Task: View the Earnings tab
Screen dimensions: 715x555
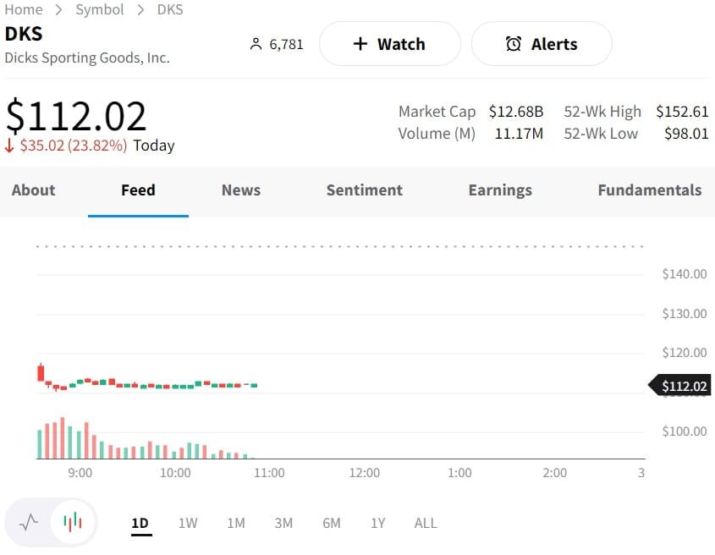Action: click(x=500, y=190)
